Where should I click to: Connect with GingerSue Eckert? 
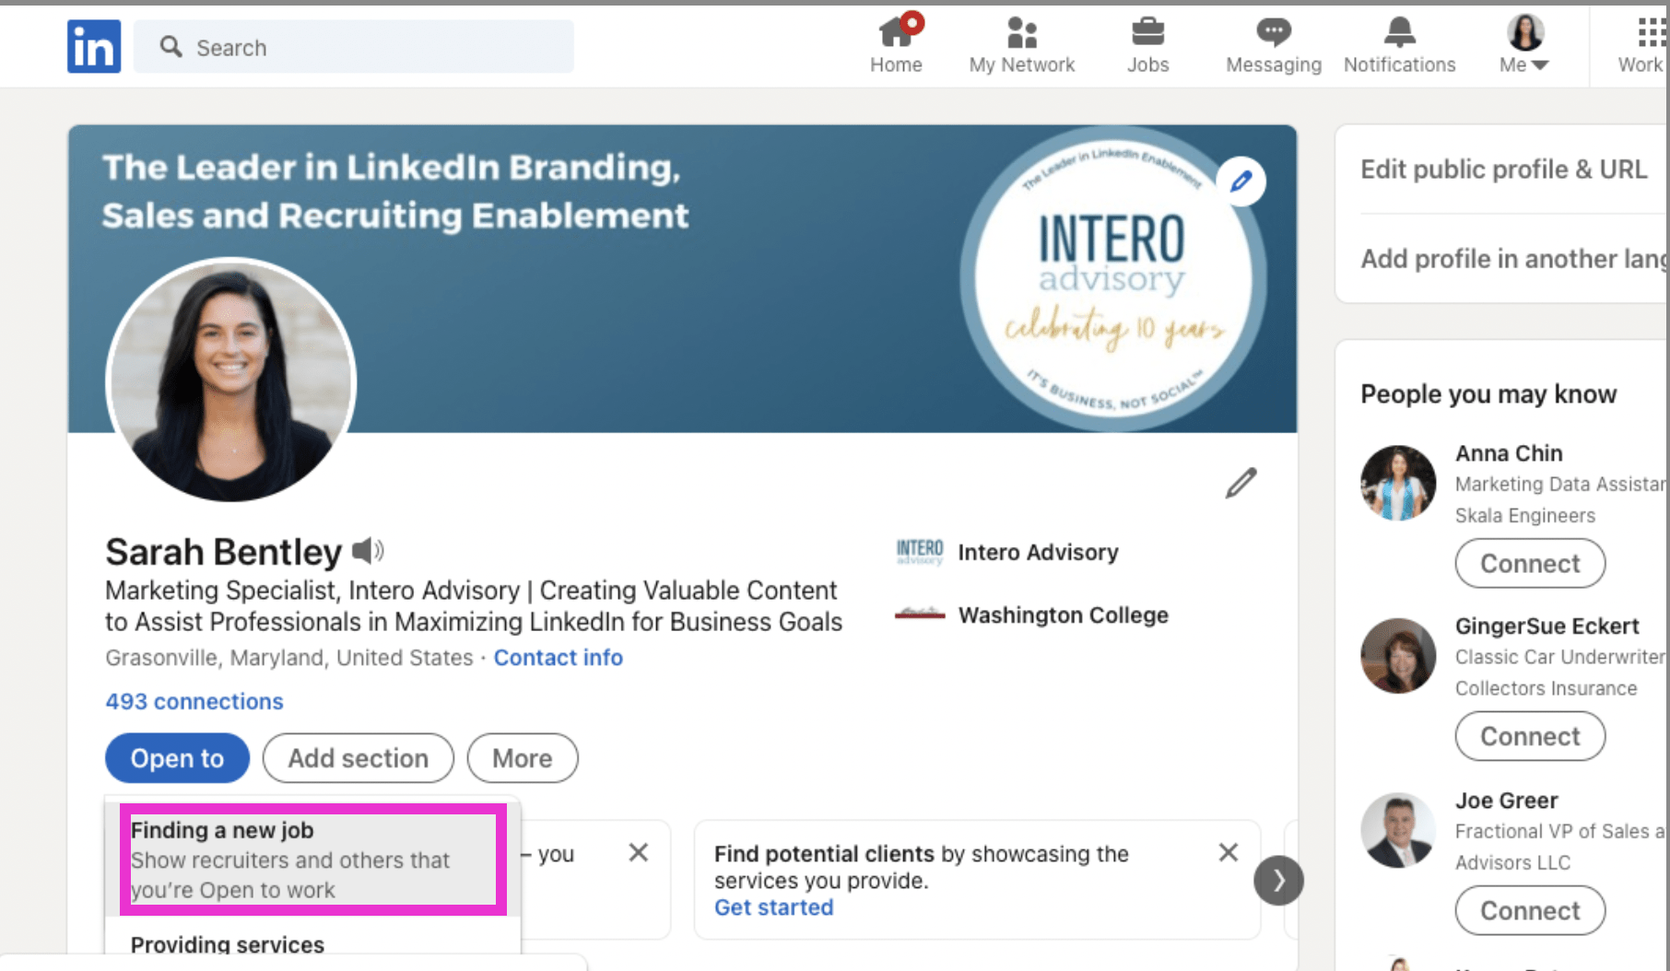[1530, 736]
